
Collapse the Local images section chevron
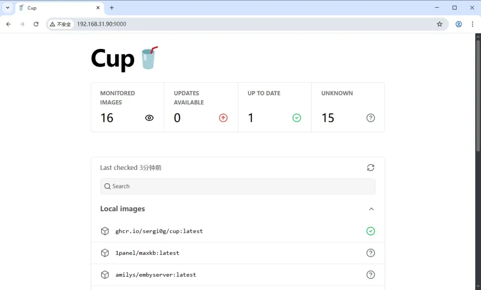(x=371, y=209)
